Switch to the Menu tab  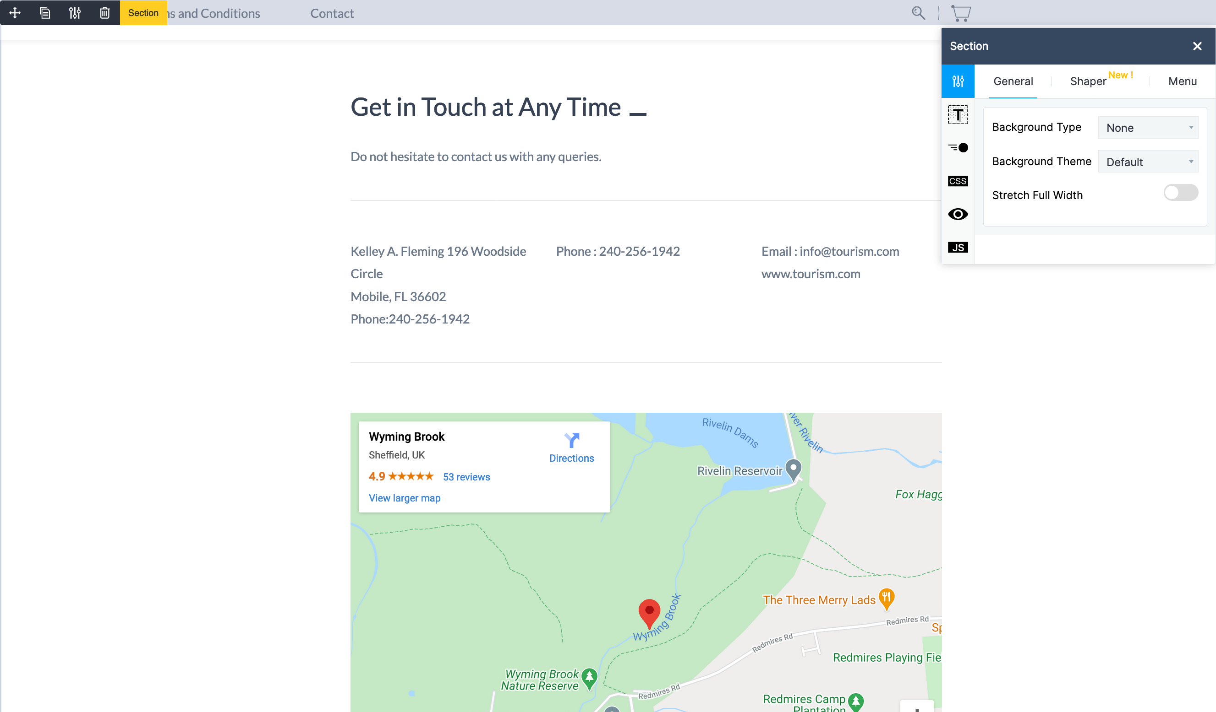(x=1182, y=81)
